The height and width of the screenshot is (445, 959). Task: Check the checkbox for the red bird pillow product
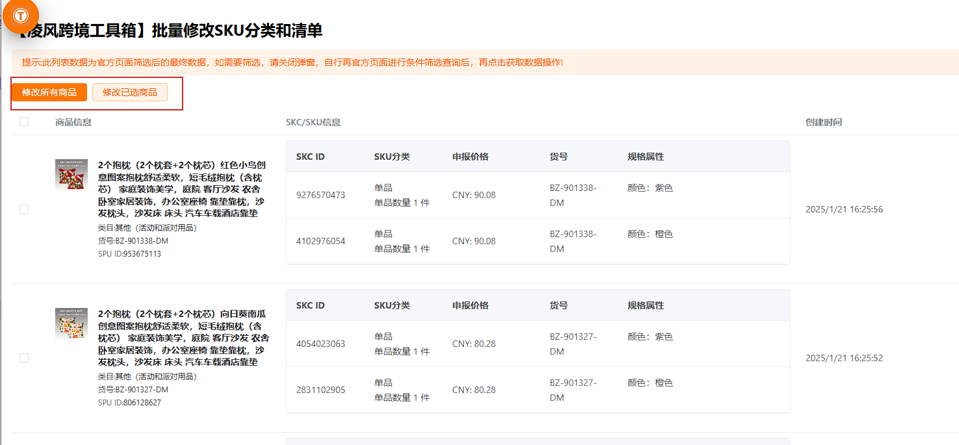tap(24, 209)
